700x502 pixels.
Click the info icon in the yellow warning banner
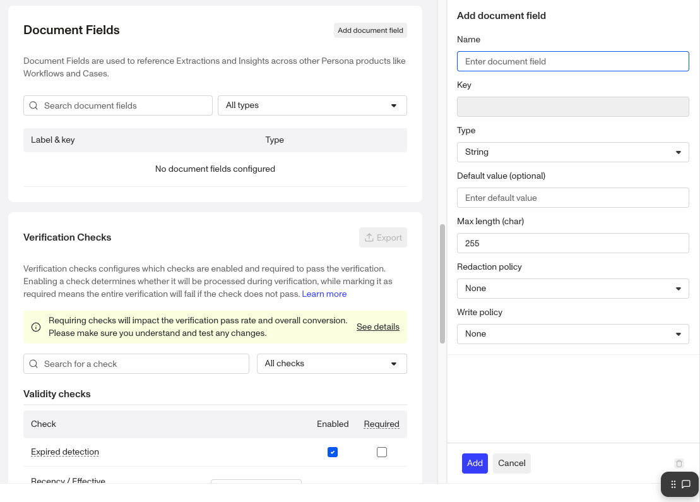click(x=36, y=327)
